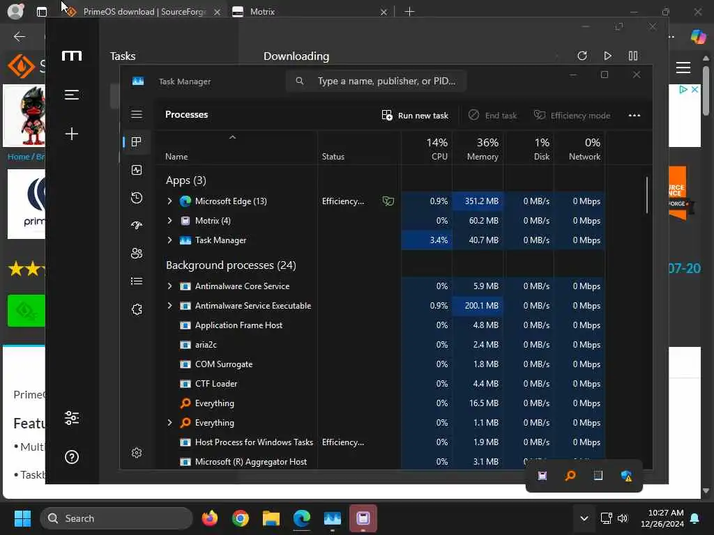
Task: Open Windows Start menu
Action: pos(23,518)
